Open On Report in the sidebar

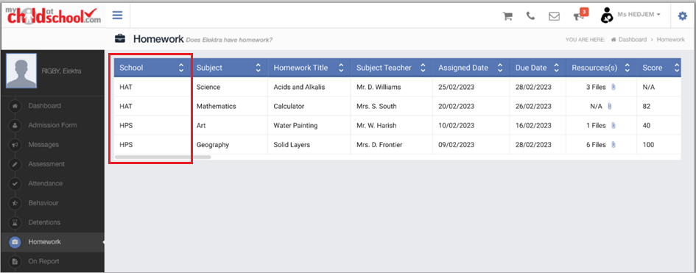(x=43, y=261)
